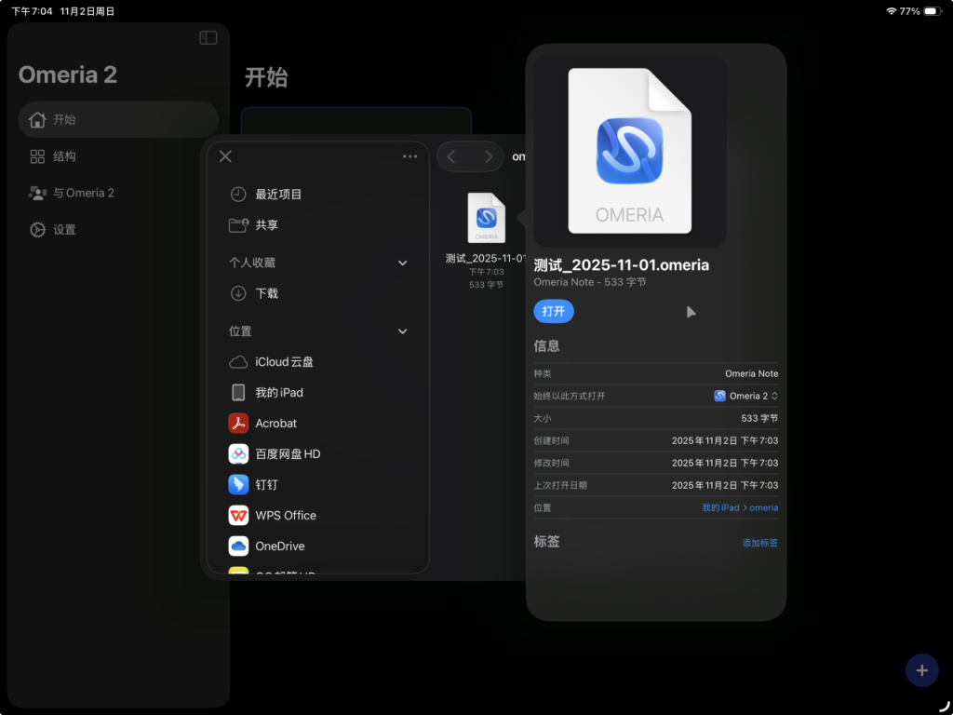Follow the 我的 iPad > omeria location link
The width and height of the screenshot is (953, 715).
740,507
